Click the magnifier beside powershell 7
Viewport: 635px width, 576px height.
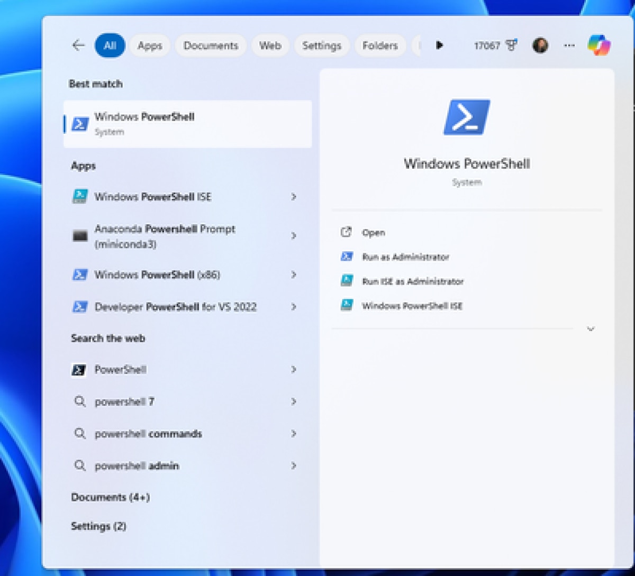click(x=80, y=402)
